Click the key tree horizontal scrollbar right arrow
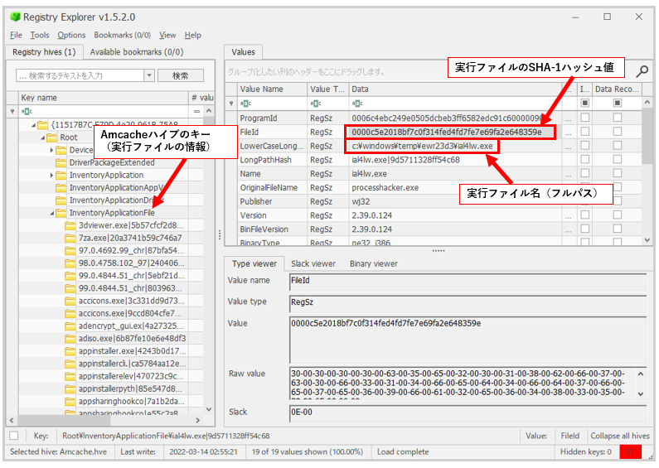Image resolution: width=659 pixels, height=468 pixels. tap(197, 420)
